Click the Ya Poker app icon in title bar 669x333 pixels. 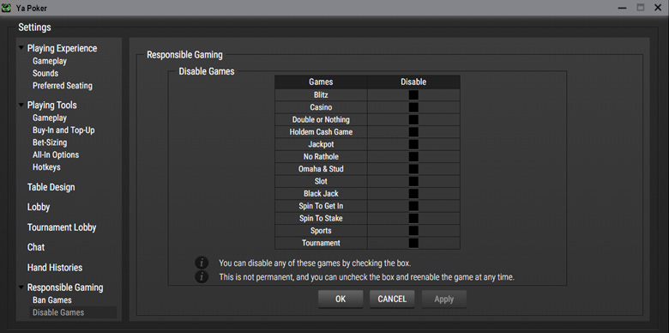pos(6,8)
